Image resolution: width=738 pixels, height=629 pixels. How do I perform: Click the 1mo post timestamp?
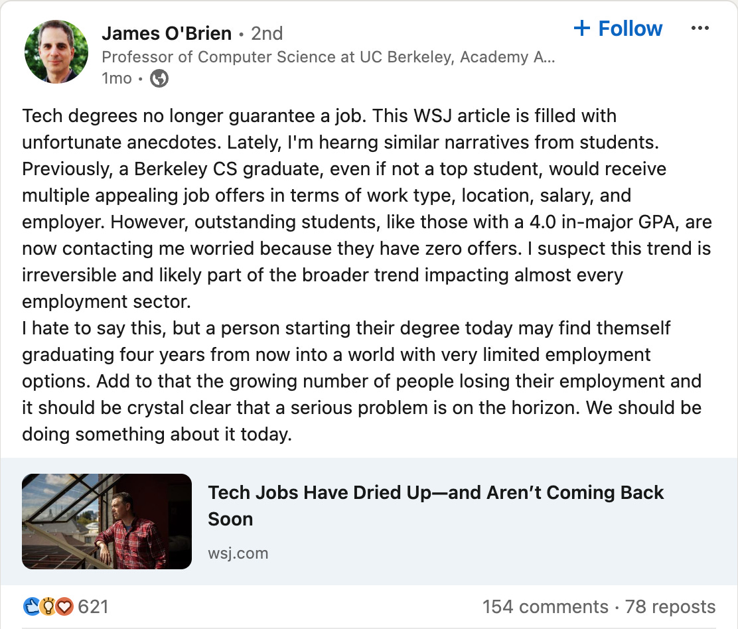point(116,78)
